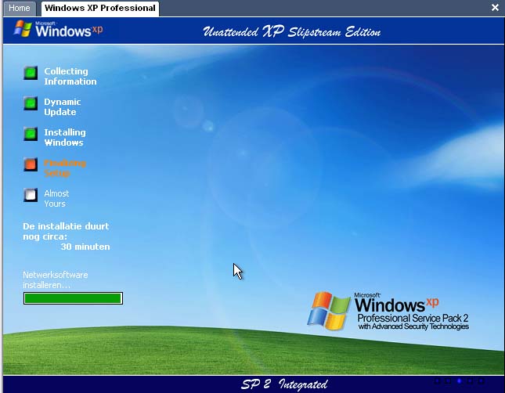Click the orange Finalizing Setup step indicator
Screen dimensions: 505x393
(x=31, y=164)
